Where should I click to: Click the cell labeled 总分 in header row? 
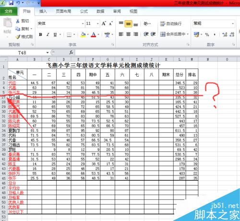coord(180,75)
